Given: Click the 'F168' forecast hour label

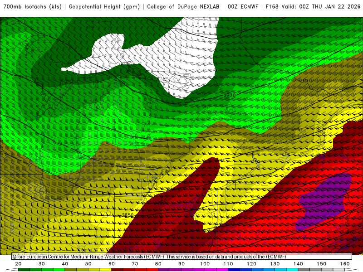Looking at the screenshot, I should click(x=272, y=7).
